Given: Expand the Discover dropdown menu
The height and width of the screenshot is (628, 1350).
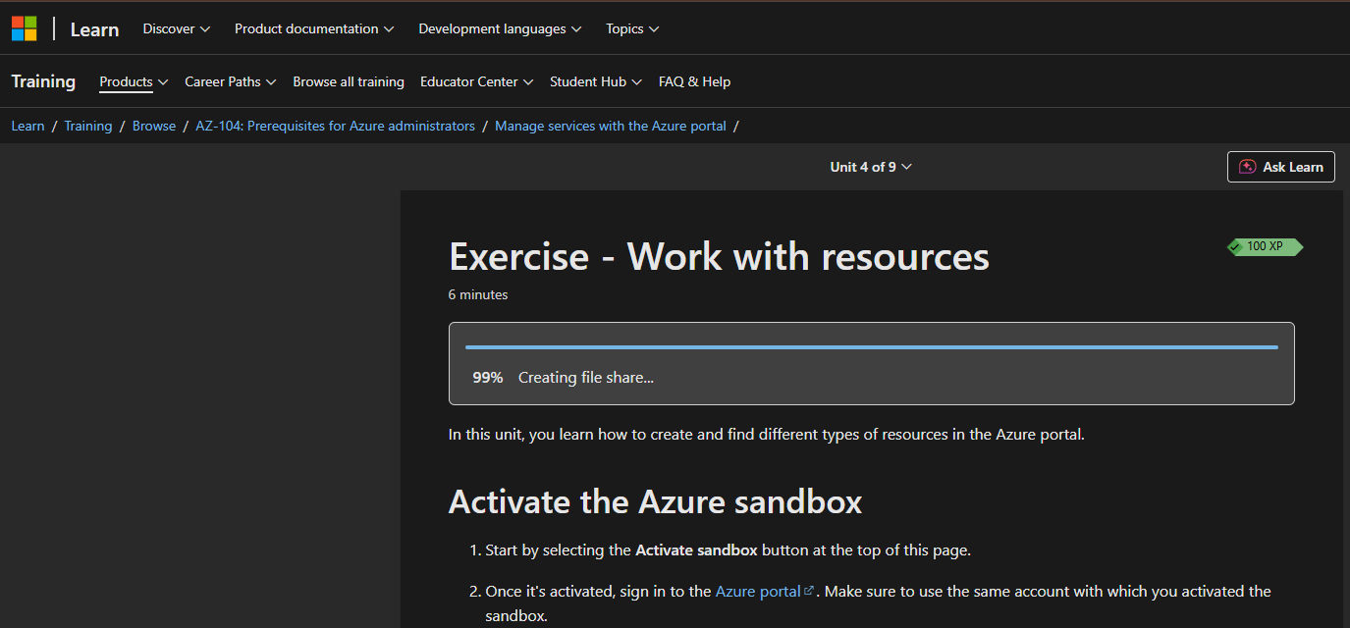Looking at the screenshot, I should [x=177, y=29].
